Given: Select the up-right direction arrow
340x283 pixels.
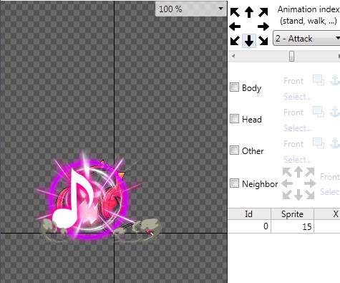Looking at the screenshot, I should (263, 12).
